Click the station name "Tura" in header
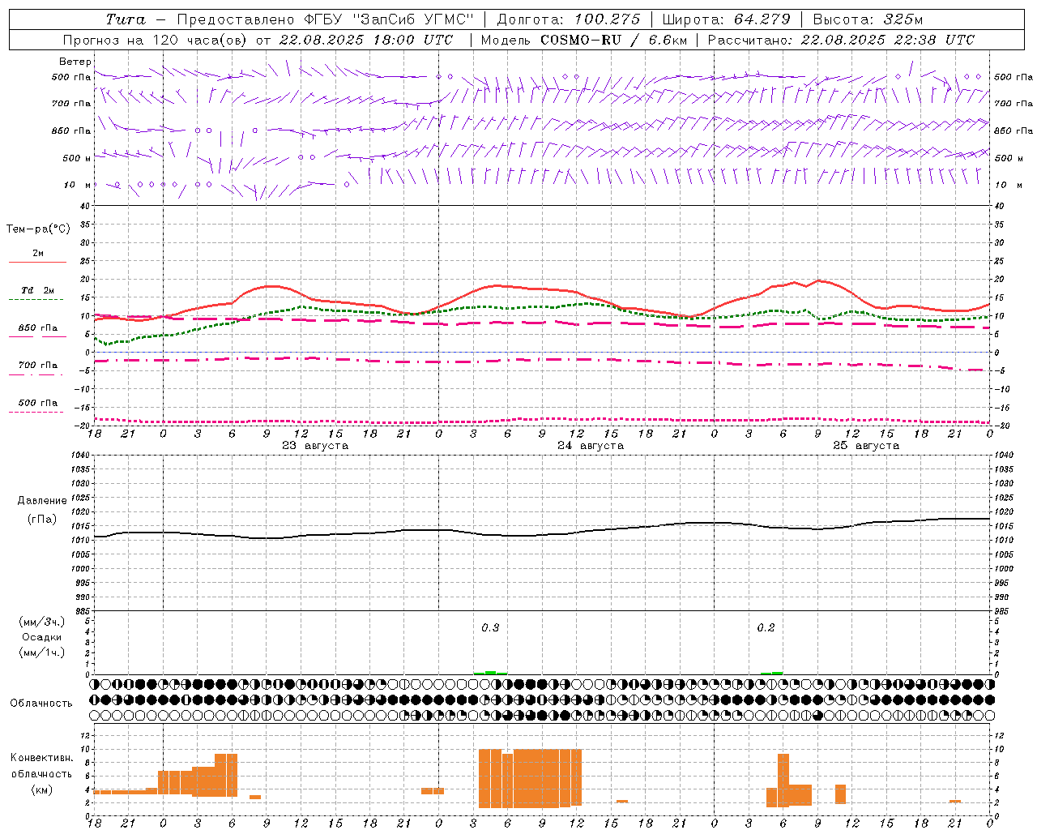Screen dimensions: 1037x830 click(126, 19)
